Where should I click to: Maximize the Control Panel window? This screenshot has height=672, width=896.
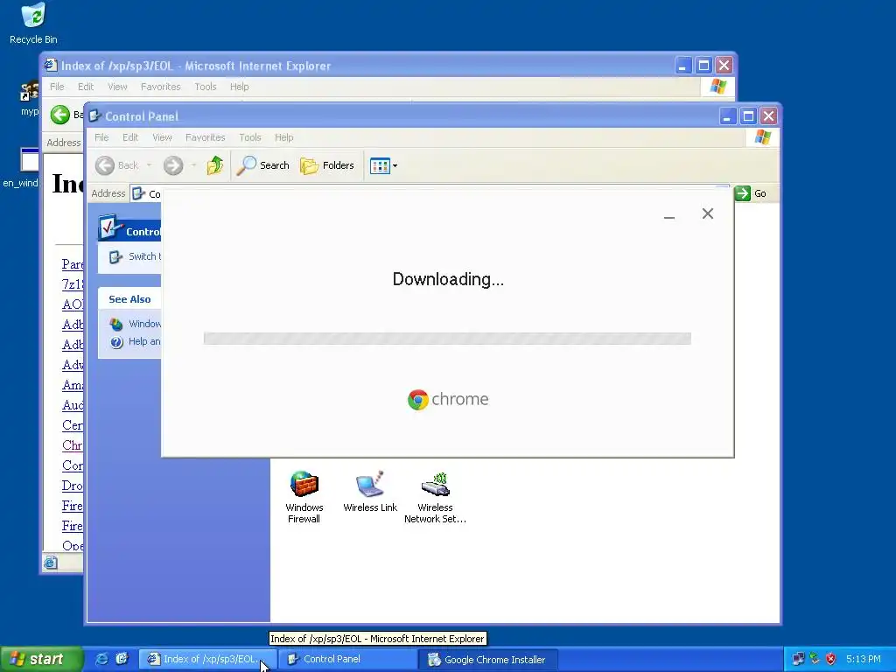coord(748,116)
